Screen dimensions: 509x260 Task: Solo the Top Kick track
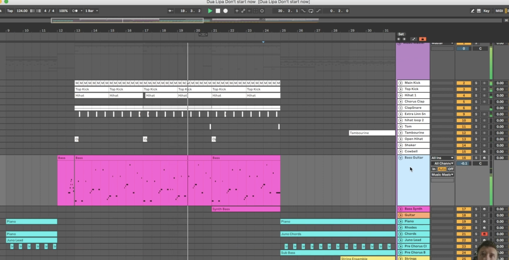coord(476,89)
